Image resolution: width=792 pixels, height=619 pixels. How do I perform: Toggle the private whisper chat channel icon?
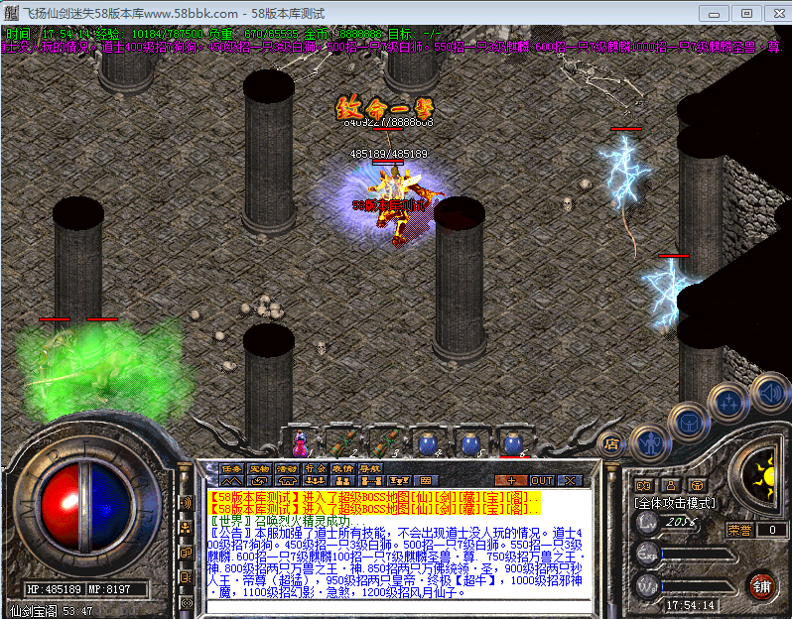(187, 578)
